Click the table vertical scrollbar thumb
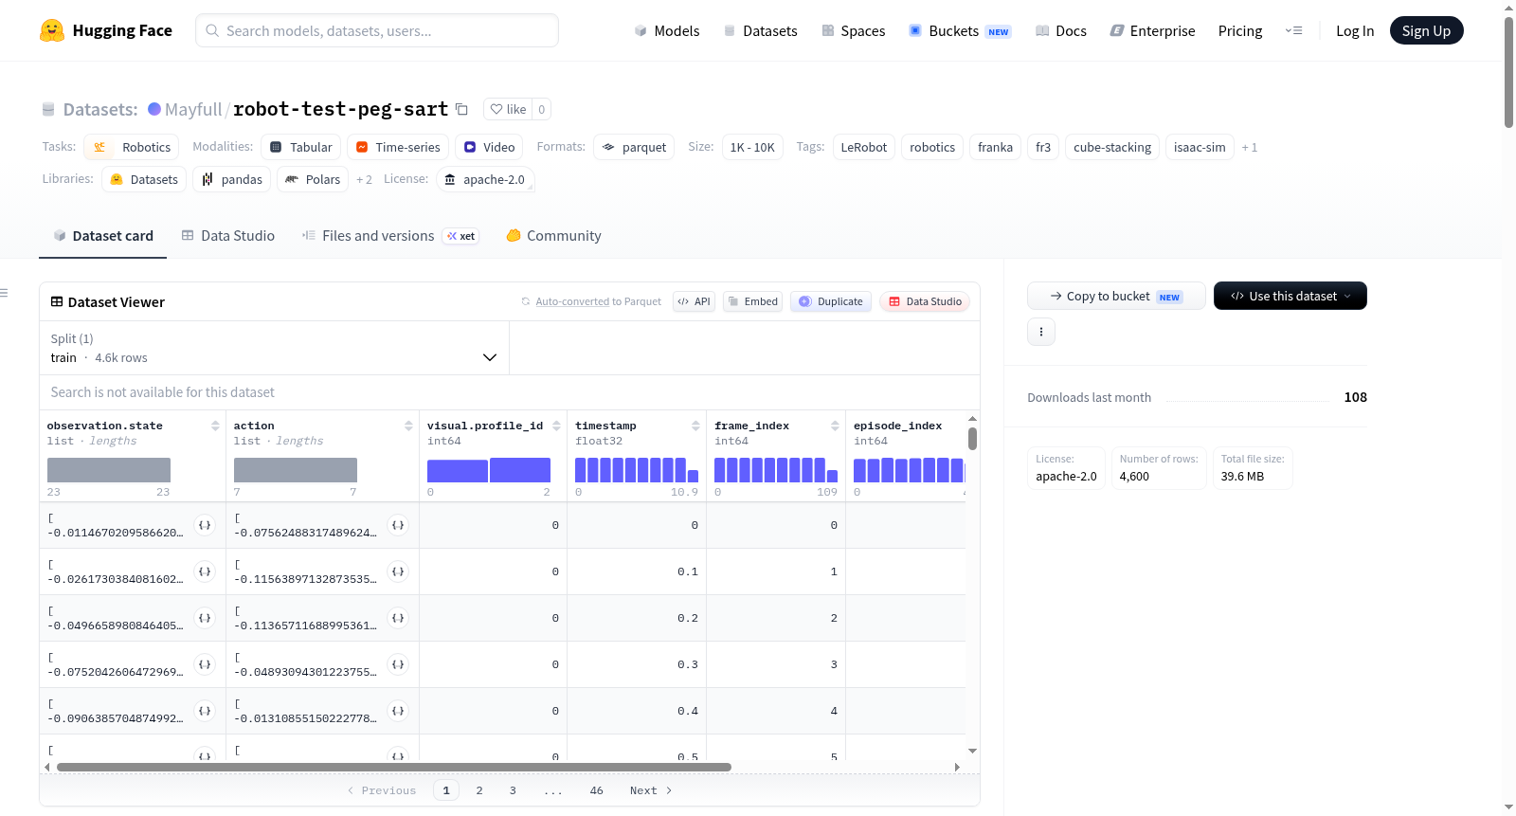Screen dimensions: 1516x816 pyautogui.click(x=972, y=439)
